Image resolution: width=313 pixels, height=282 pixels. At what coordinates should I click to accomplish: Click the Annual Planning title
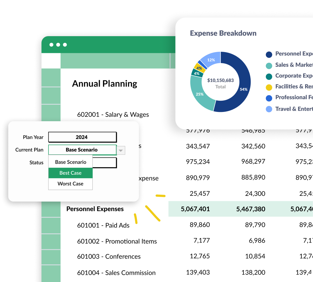105,84
